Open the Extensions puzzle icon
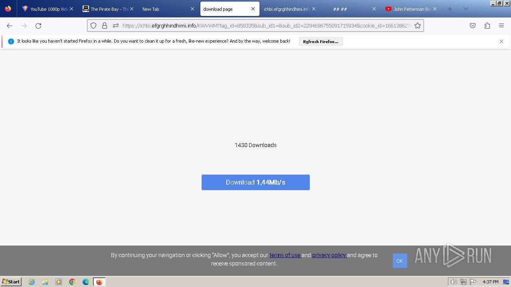511x287 pixels. [487, 26]
